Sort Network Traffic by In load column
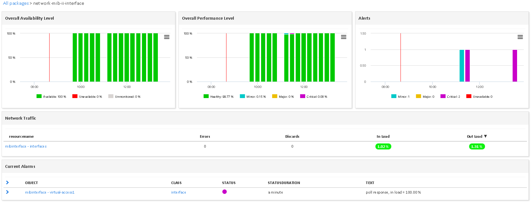Viewport: 532px width, 205px height. pos(383,136)
